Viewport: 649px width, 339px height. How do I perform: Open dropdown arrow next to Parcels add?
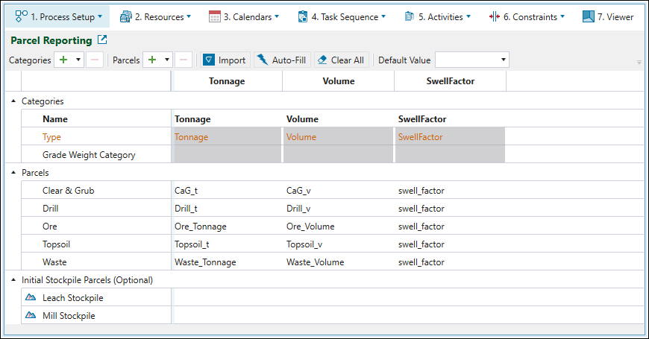[x=168, y=60]
